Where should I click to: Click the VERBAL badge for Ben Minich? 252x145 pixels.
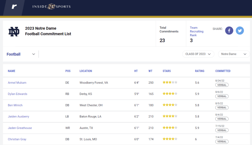coord(222,108)
